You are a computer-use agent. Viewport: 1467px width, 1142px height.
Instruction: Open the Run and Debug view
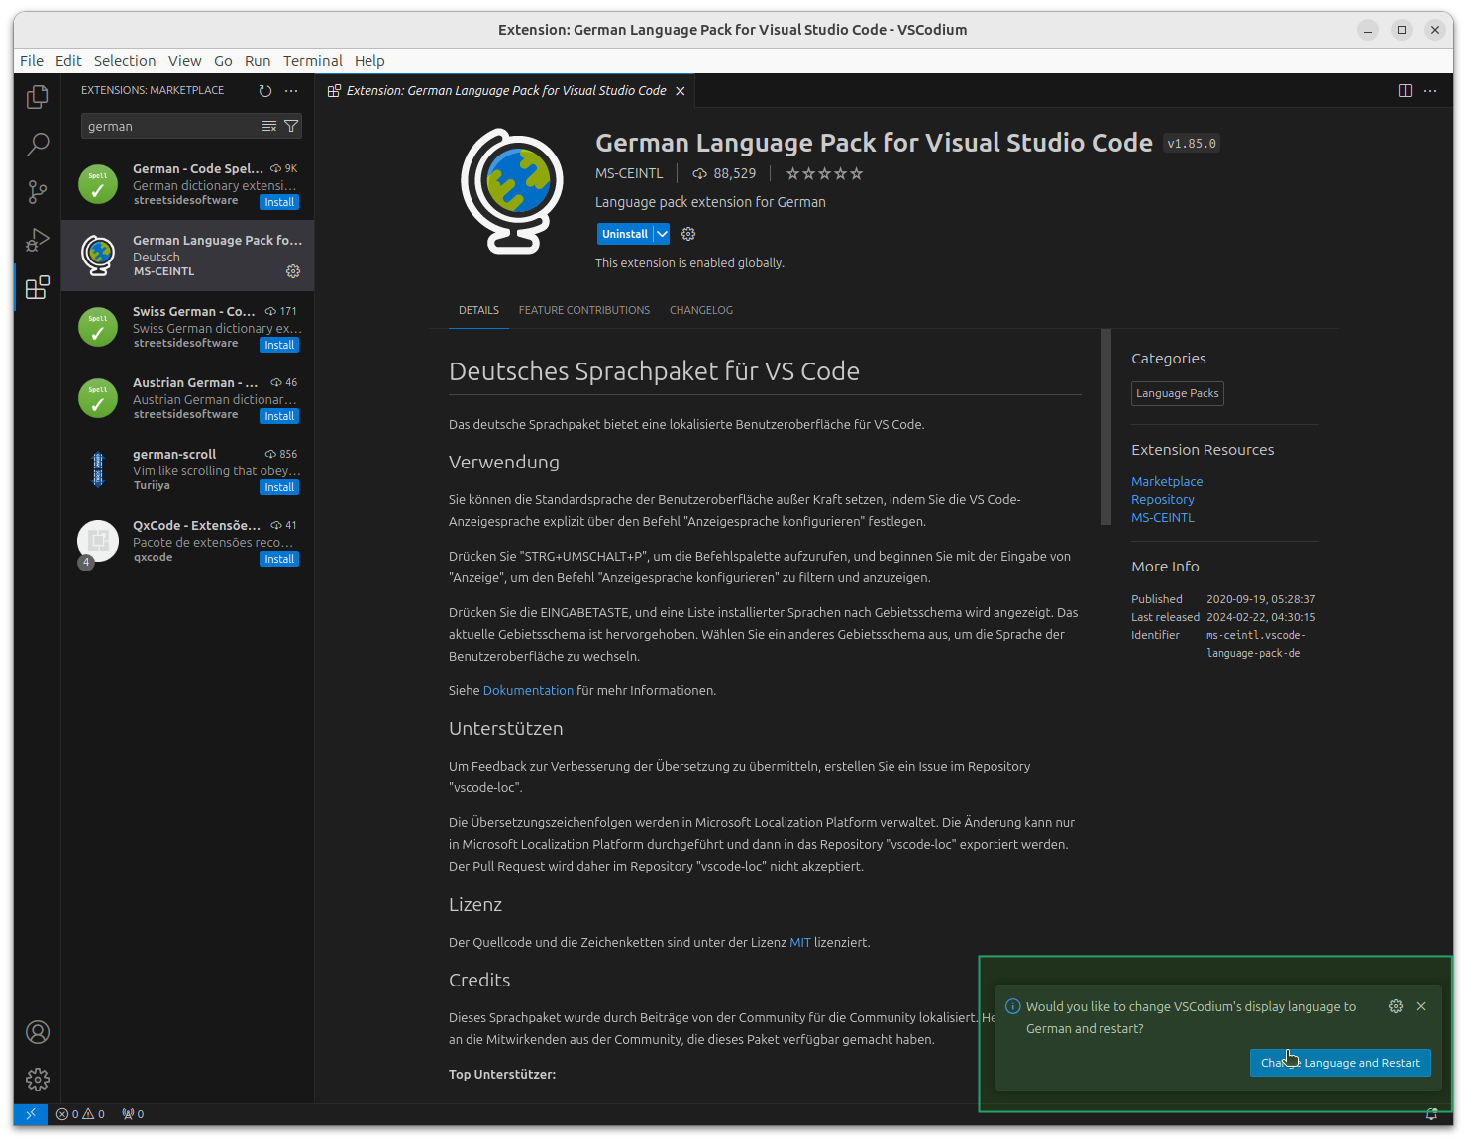click(37, 240)
